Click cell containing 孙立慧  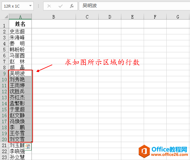point(20,157)
